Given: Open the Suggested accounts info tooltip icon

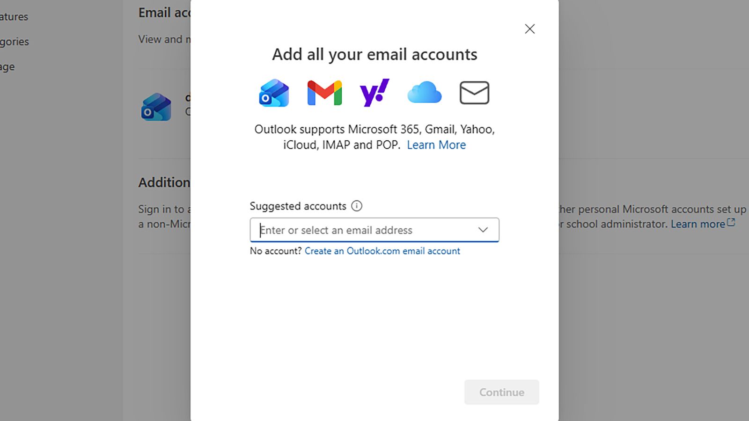Looking at the screenshot, I should pos(357,206).
